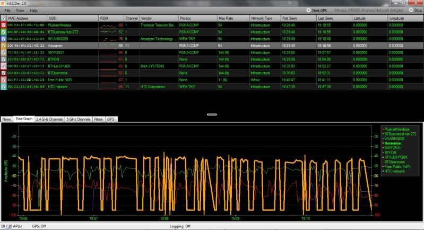Image resolution: width=424 pixels, height=230 pixels.
Task: Click the Adhoc network type cell
Action: pos(265,80)
